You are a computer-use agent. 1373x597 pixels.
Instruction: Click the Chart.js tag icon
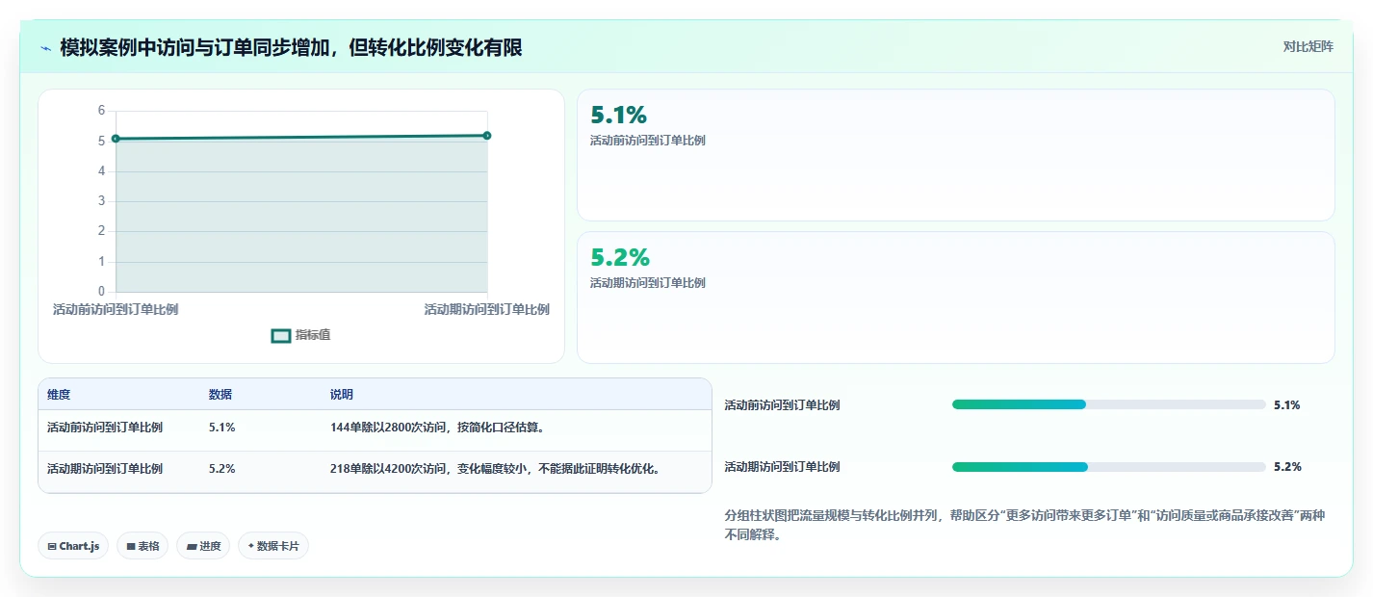(52, 546)
